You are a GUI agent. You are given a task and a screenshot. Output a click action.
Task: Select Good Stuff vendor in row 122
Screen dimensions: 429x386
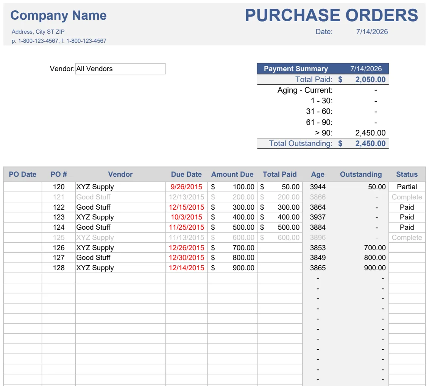coord(120,207)
